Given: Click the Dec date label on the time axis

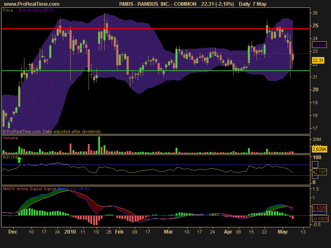Looking at the screenshot, I should 13,232.
